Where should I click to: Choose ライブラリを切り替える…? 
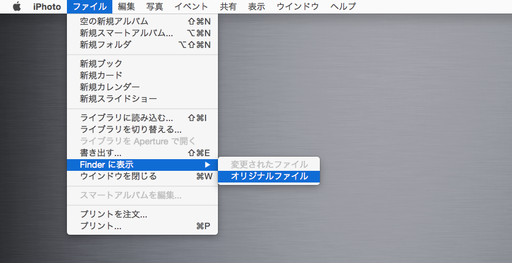point(142,130)
